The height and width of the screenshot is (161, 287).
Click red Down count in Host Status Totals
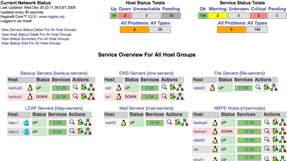click(125, 15)
